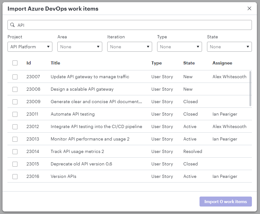Click the Assignee column header
260x214 pixels.
pyautogui.click(x=222, y=63)
